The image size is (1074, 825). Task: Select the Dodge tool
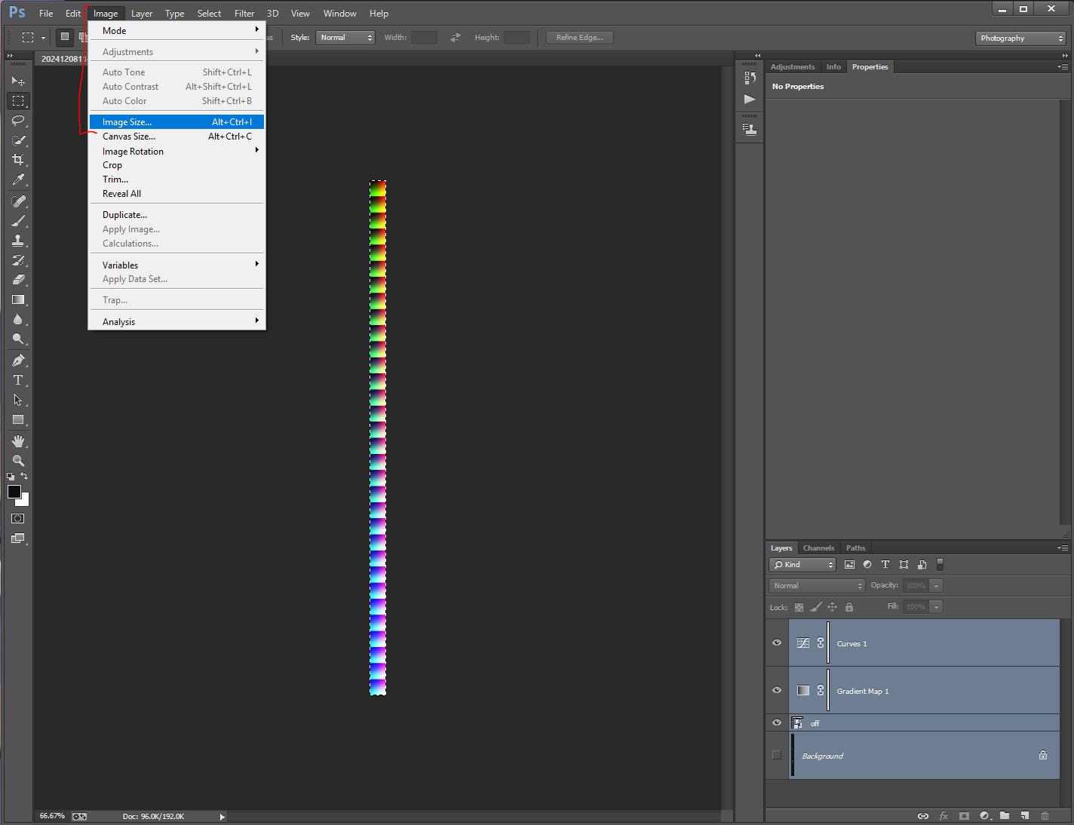tap(18, 339)
